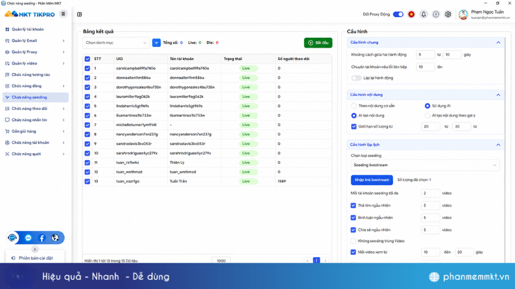
Task: Click the user avatar of Phạm Ngọc Tuấn
Action: pyautogui.click(x=463, y=14)
